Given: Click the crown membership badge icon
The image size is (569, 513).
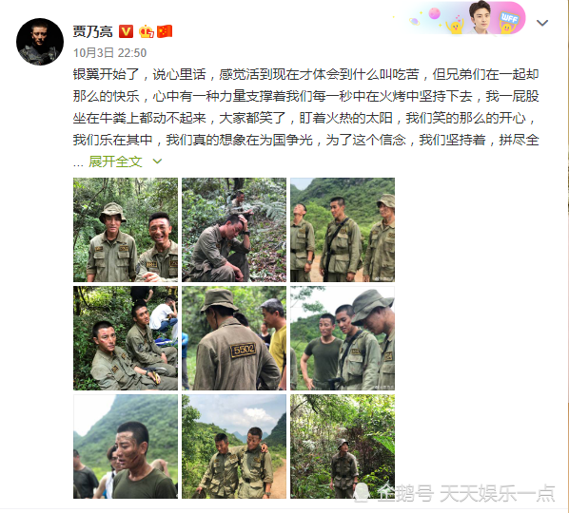Looking at the screenshot, I should [x=147, y=31].
